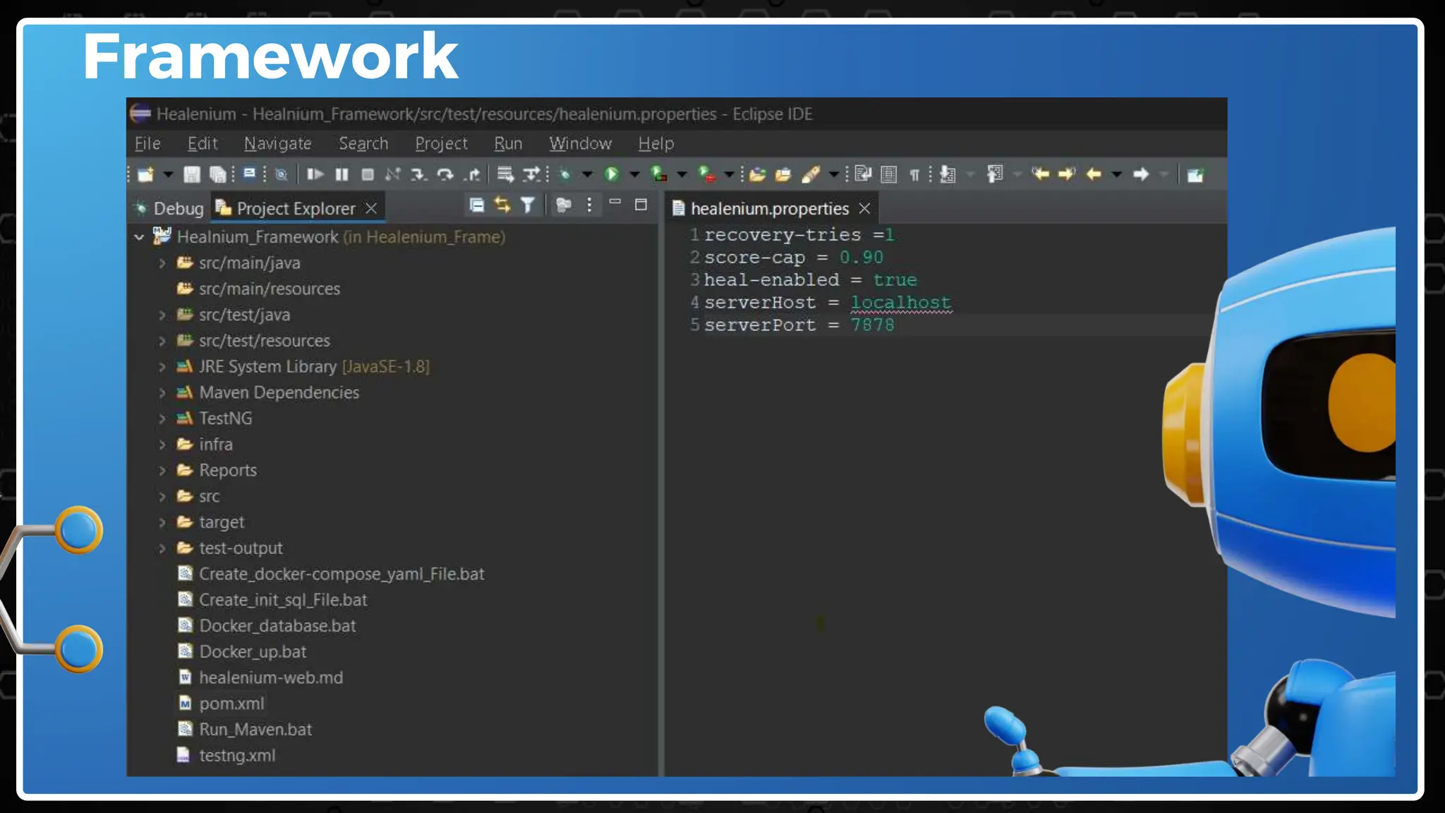
Task: Open the Help menu
Action: click(x=656, y=143)
